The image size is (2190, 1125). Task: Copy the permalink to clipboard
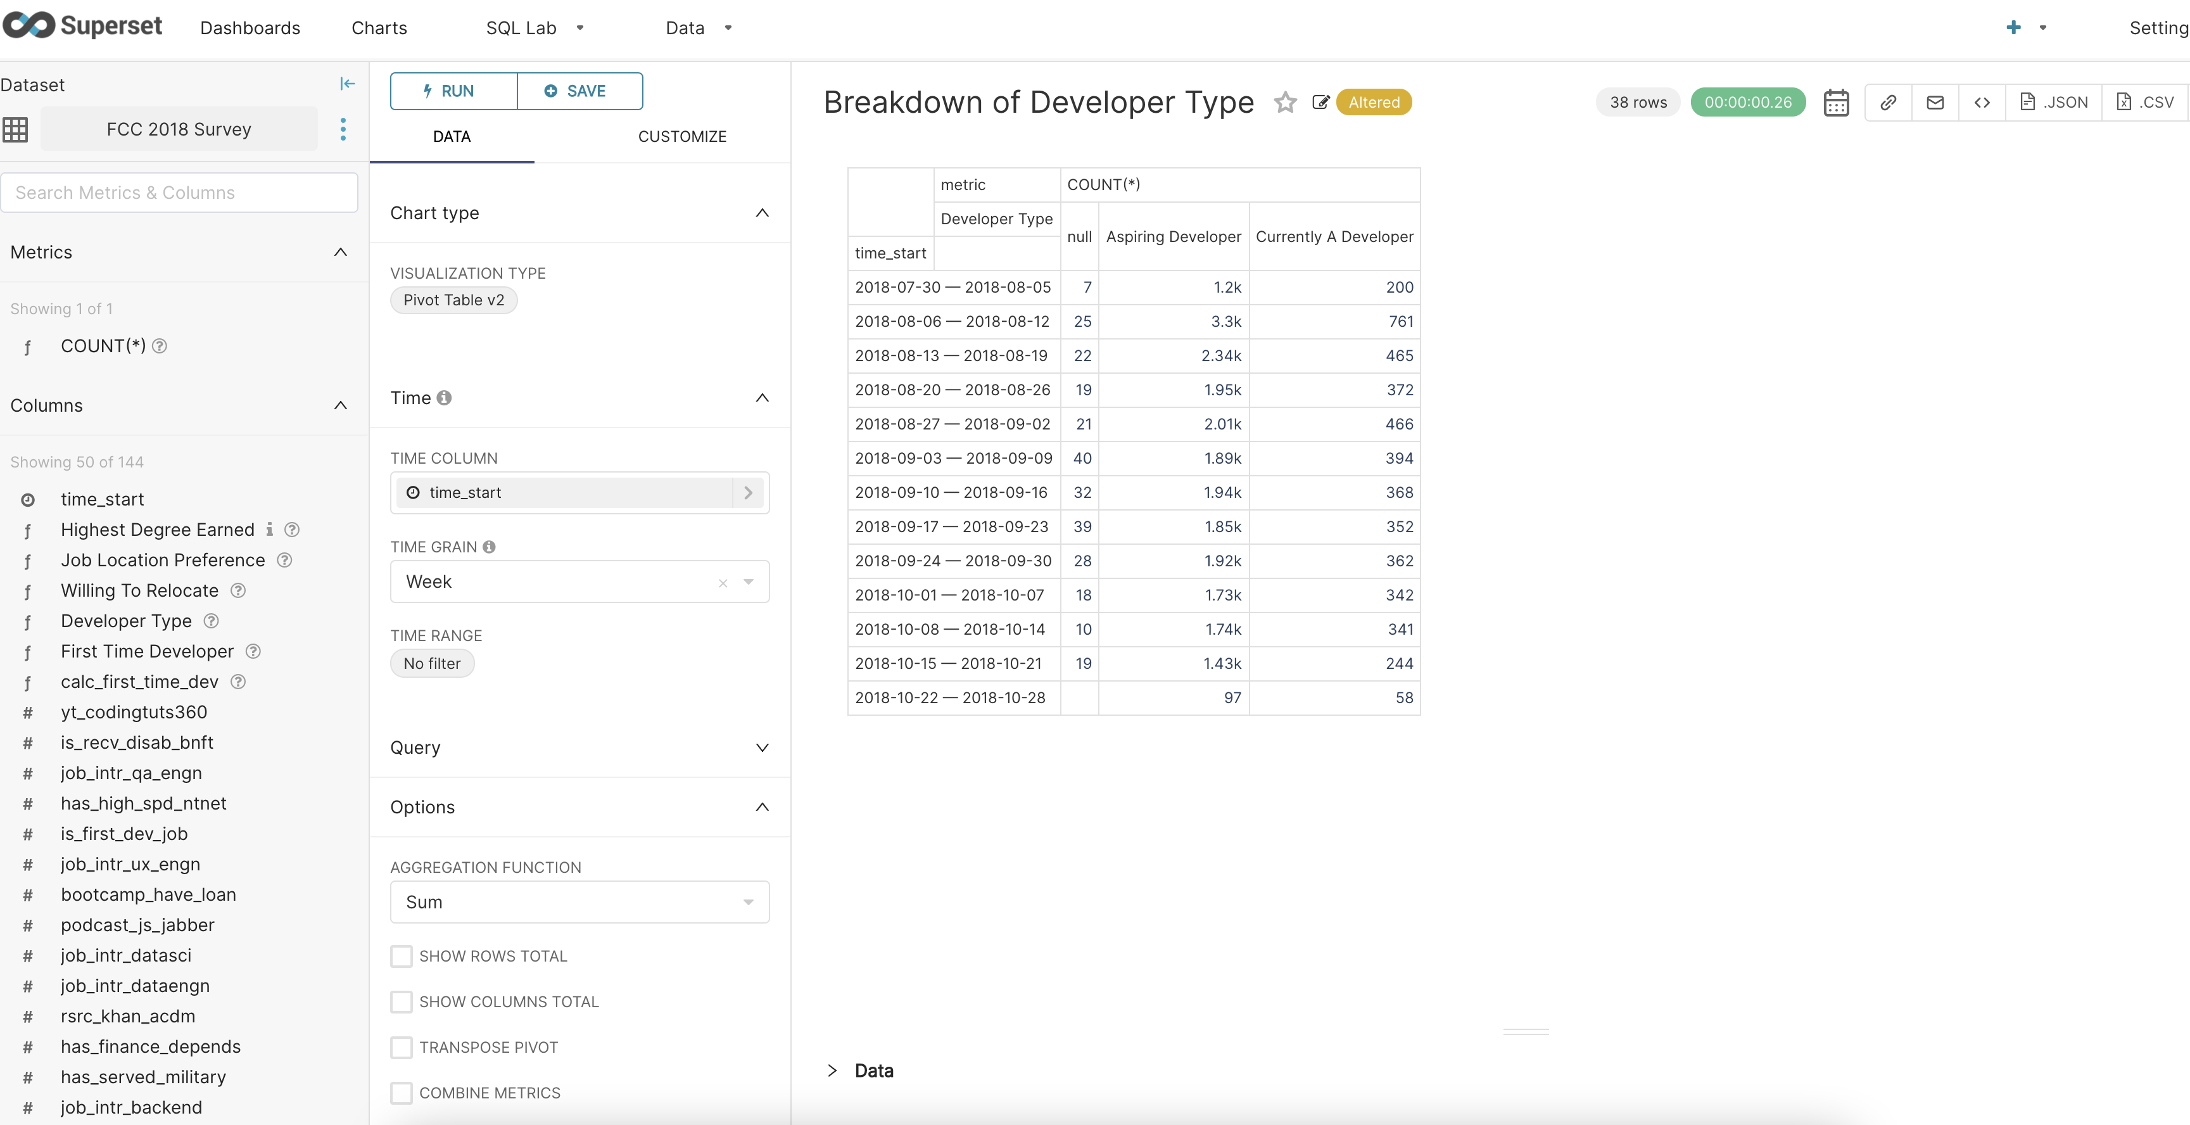click(1887, 102)
